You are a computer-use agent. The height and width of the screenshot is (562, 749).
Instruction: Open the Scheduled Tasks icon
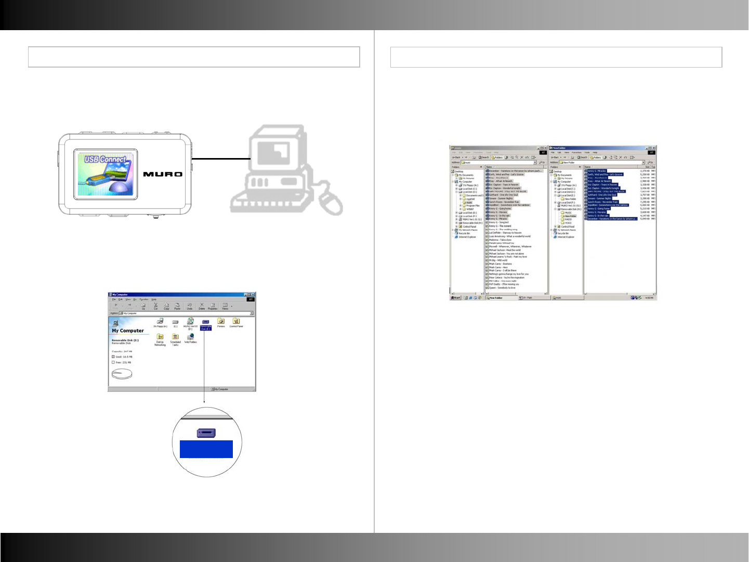tap(176, 340)
